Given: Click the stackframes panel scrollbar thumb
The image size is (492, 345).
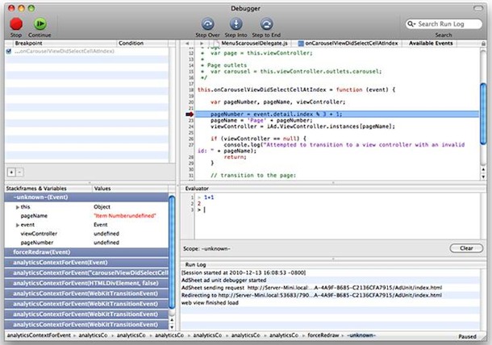Looking at the screenshot, I should (x=172, y=251).
